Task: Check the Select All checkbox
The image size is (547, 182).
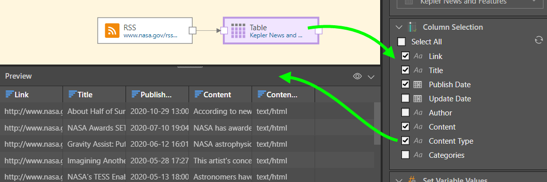Action: point(402,42)
